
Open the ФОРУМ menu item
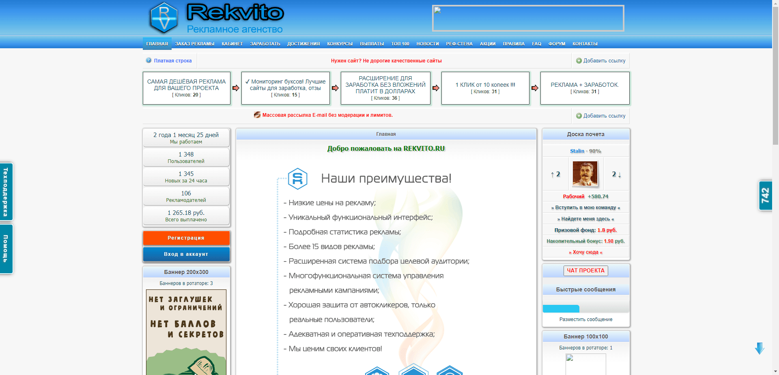(x=556, y=43)
